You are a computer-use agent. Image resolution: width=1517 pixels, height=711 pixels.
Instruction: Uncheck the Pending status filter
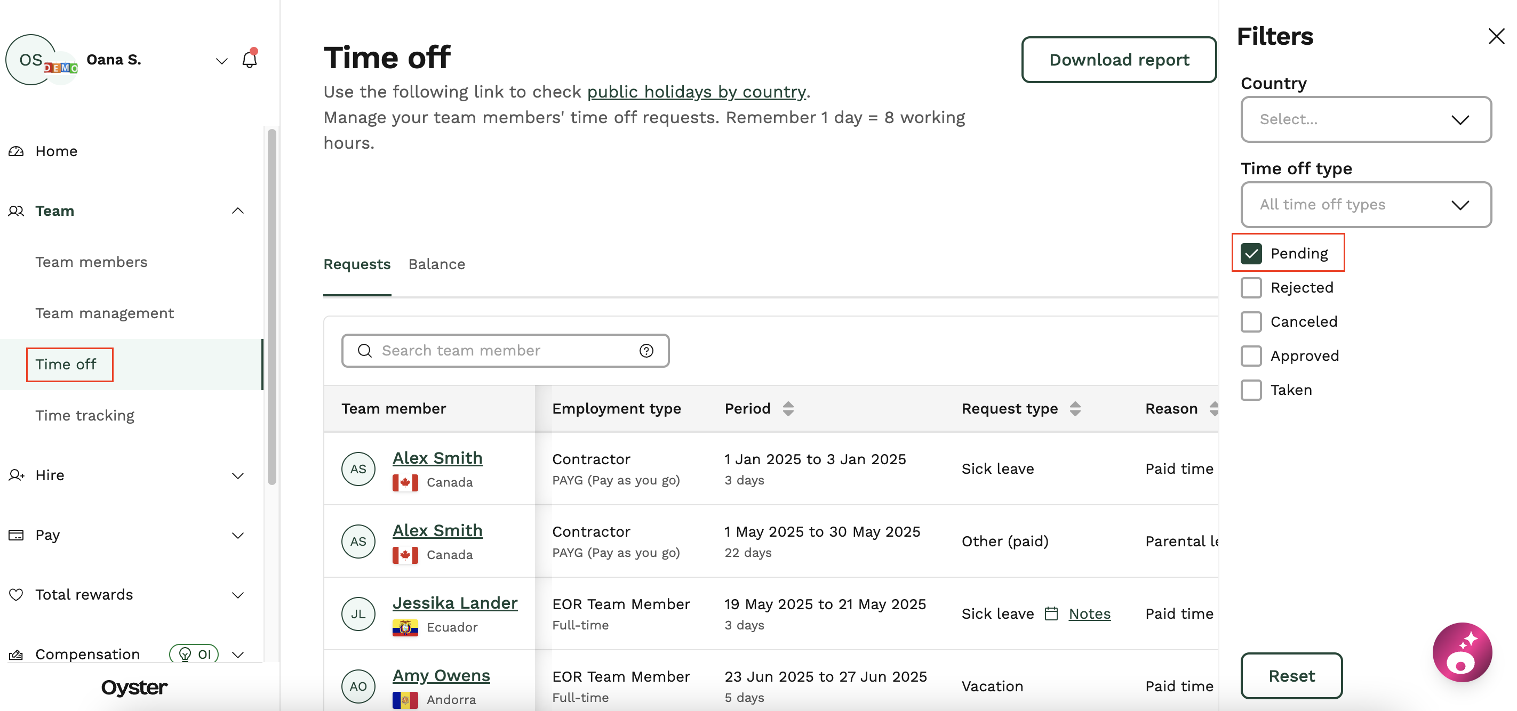coord(1251,253)
